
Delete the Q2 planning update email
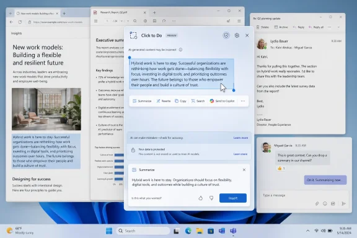(x=263, y=27)
